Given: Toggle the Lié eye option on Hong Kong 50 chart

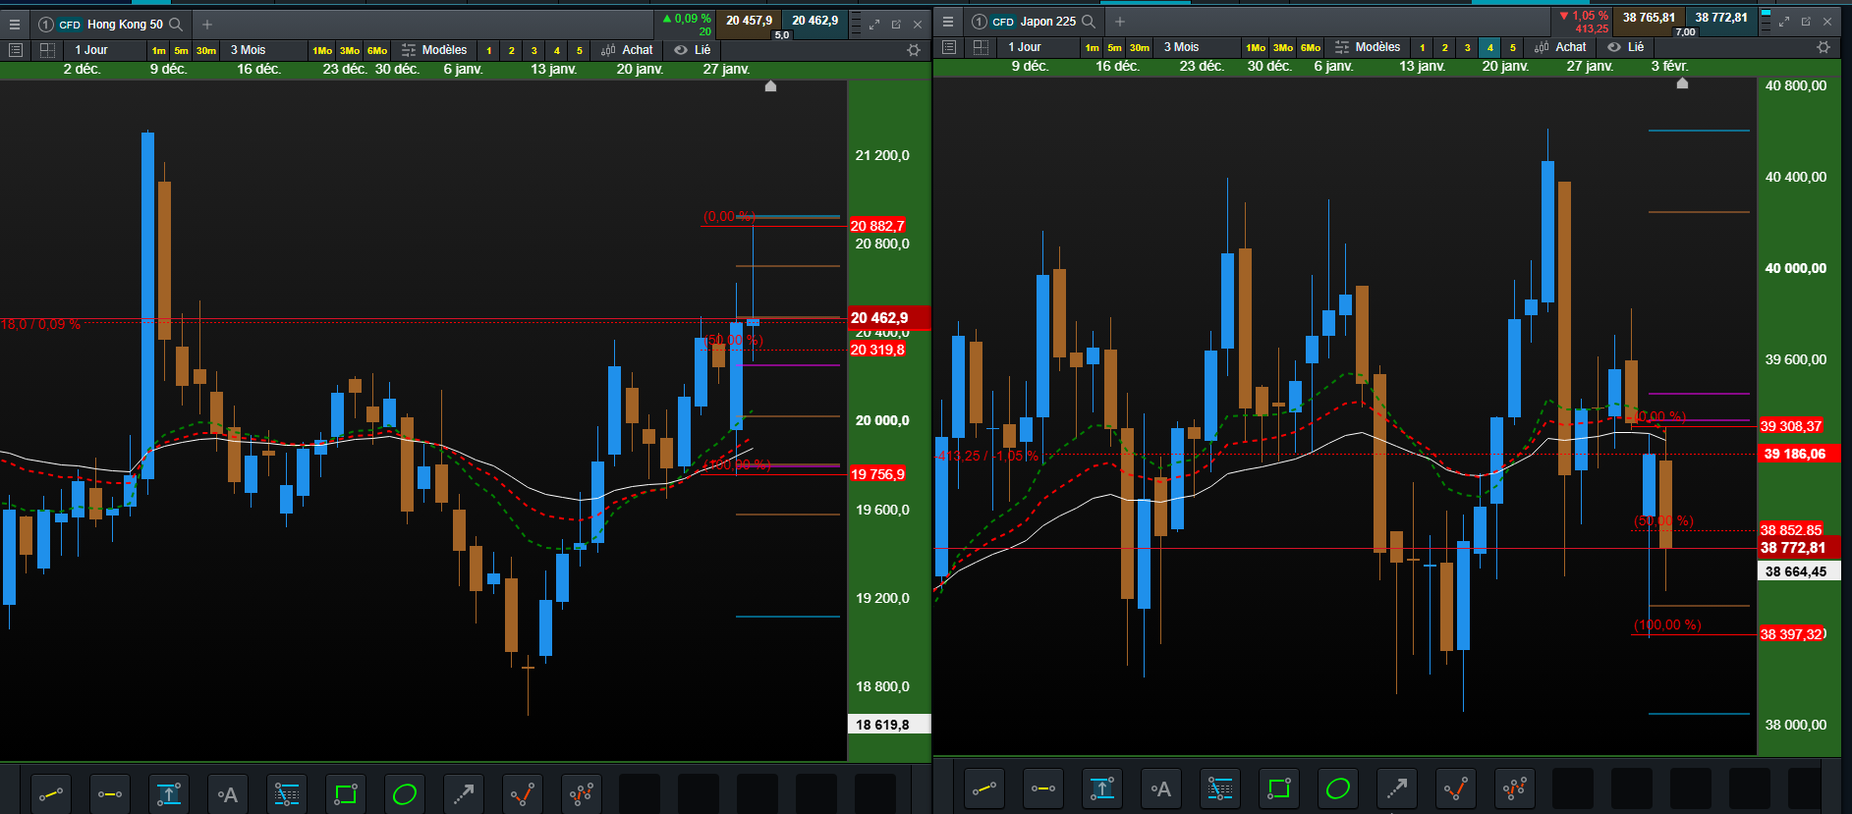Looking at the screenshot, I should click(x=693, y=50).
